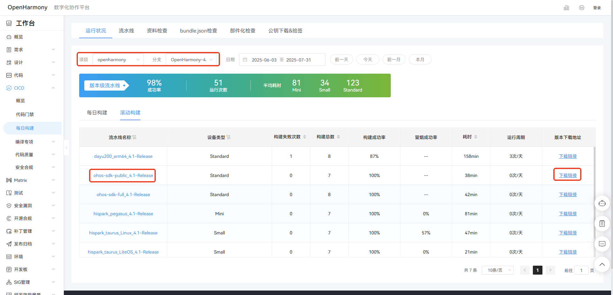Open the feedback chat floating button

click(x=602, y=244)
